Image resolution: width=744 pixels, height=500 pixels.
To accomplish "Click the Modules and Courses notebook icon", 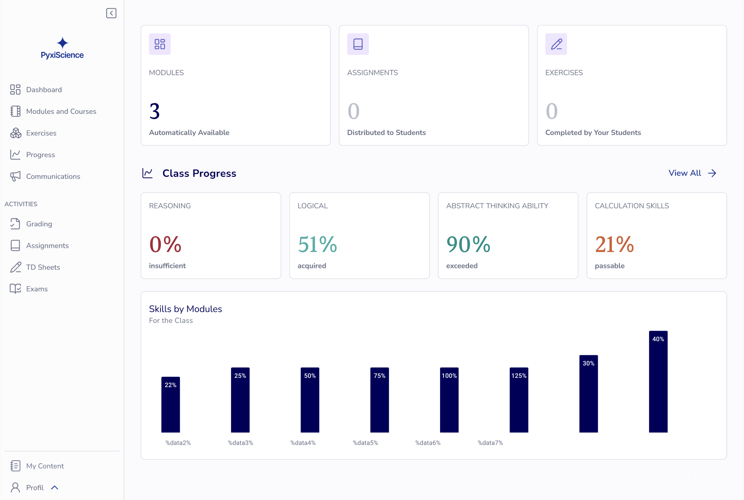I will coord(15,111).
